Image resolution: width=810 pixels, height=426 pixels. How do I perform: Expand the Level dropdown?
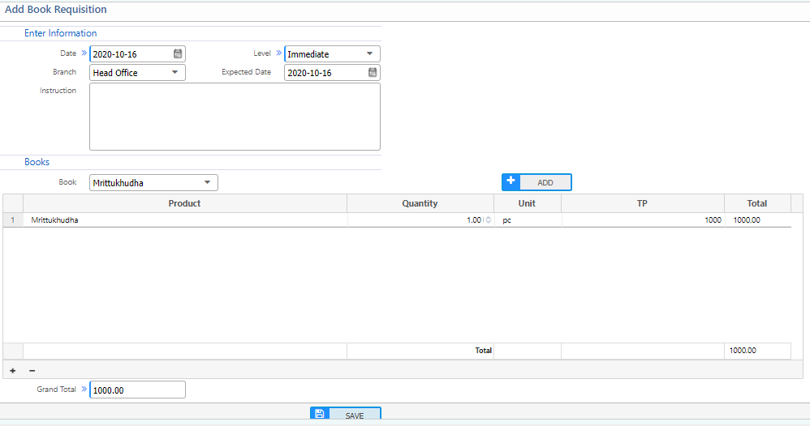click(369, 54)
